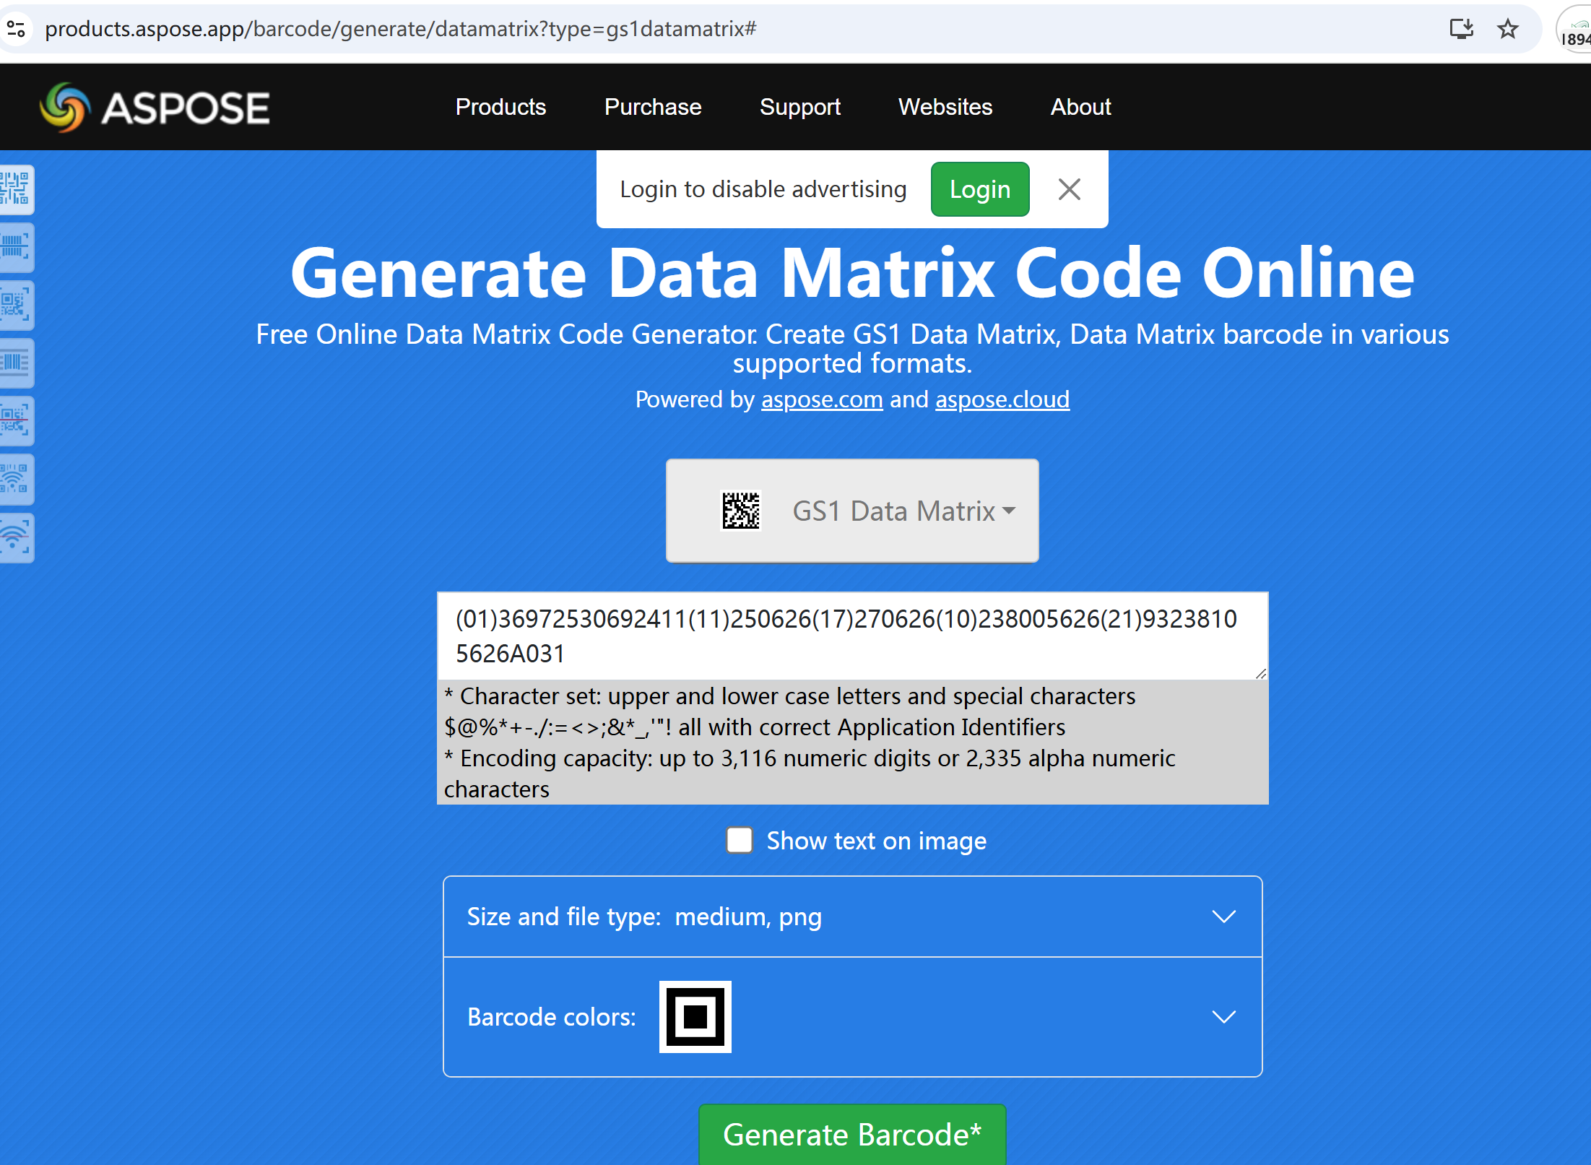Bookmark this page with the star icon
The height and width of the screenshot is (1165, 1591).
1508,29
